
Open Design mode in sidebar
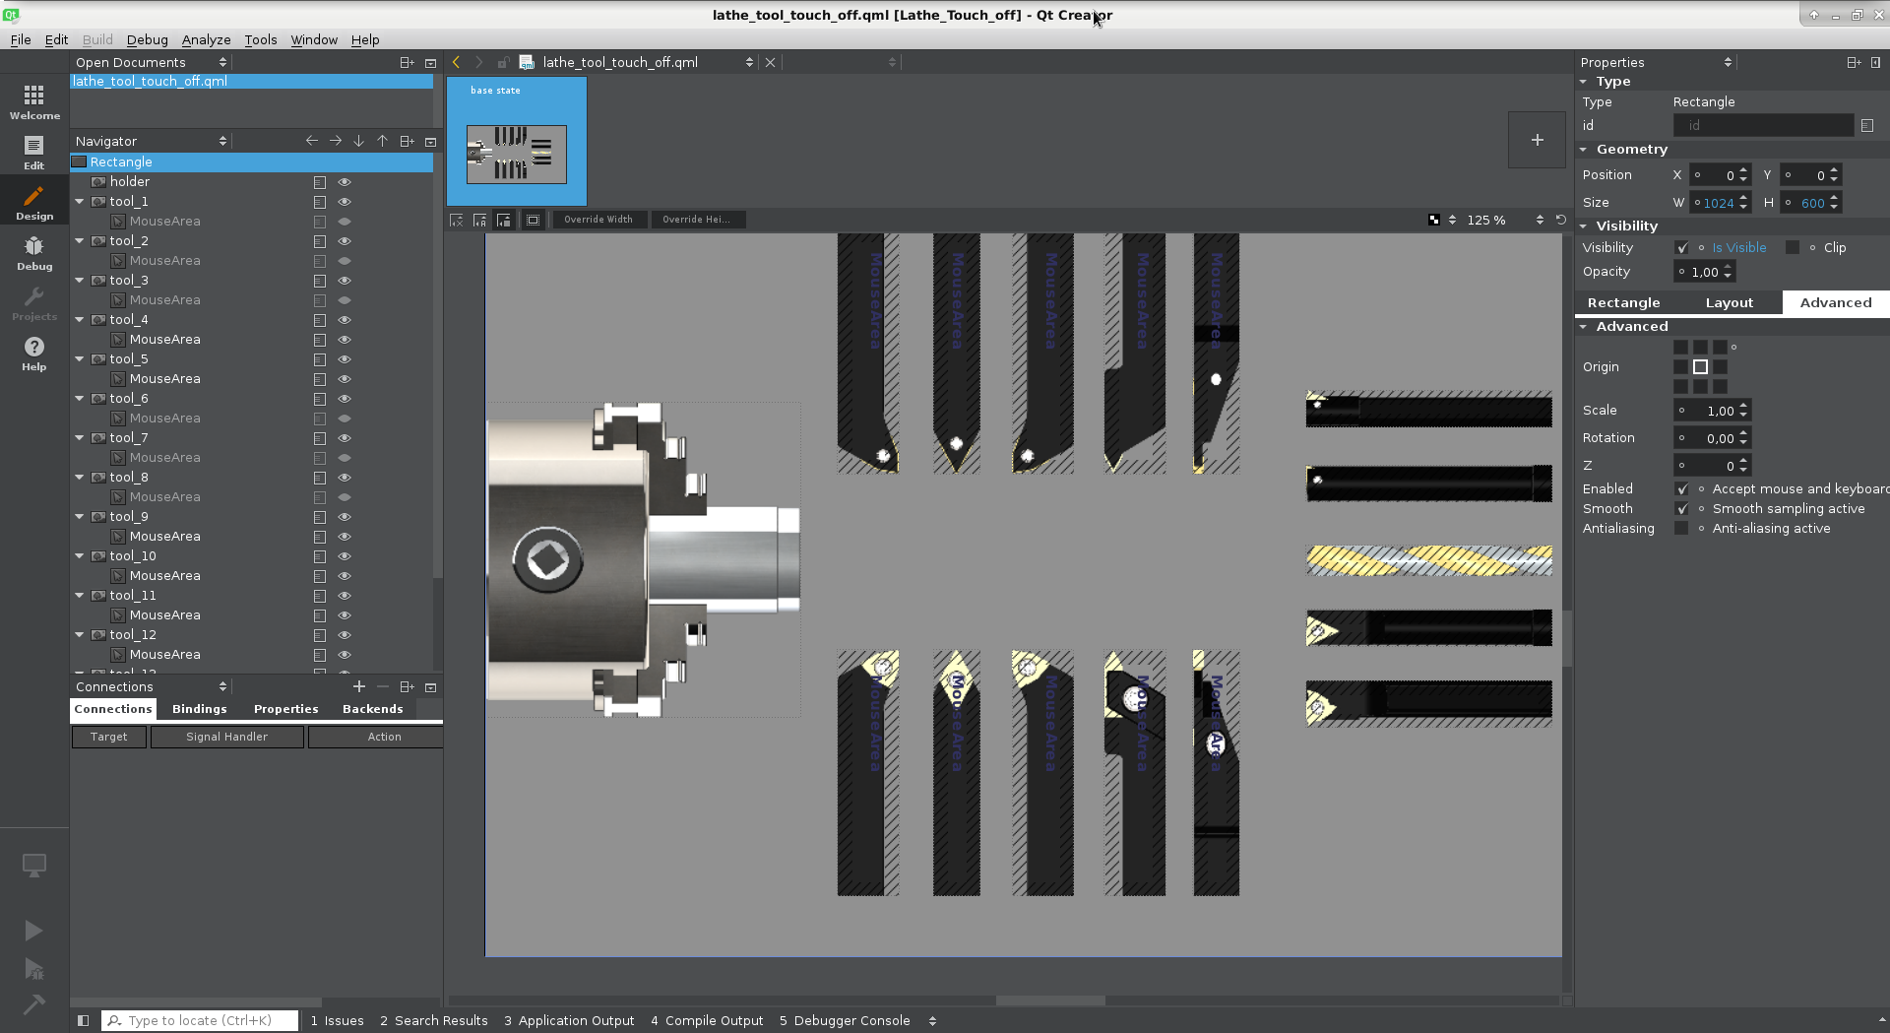[34, 202]
